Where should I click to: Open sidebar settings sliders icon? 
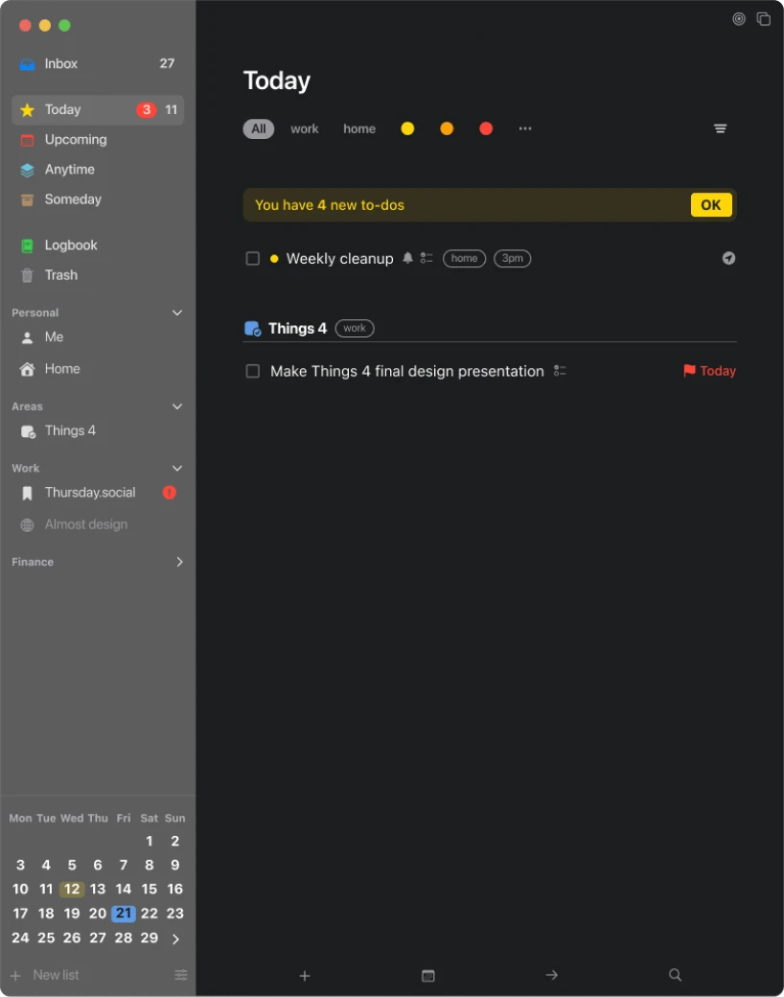click(180, 975)
